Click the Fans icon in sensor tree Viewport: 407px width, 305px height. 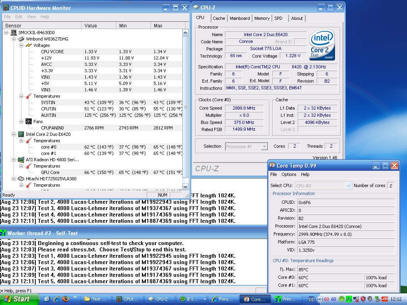tap(29, 122)
